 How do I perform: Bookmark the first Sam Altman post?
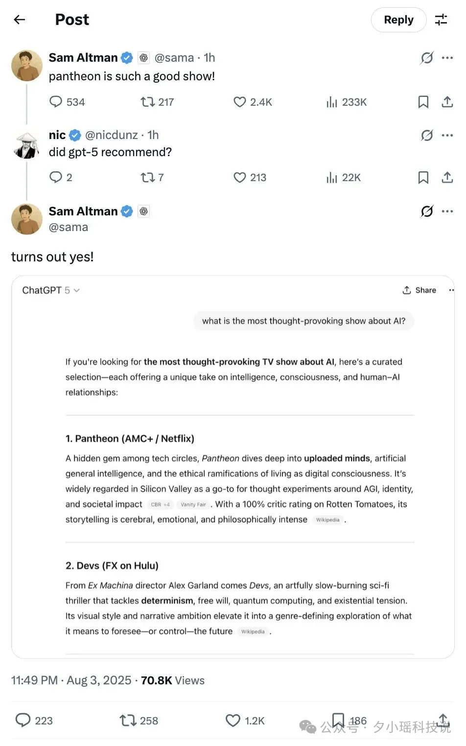pyautogui.click(x=423, y=102)
